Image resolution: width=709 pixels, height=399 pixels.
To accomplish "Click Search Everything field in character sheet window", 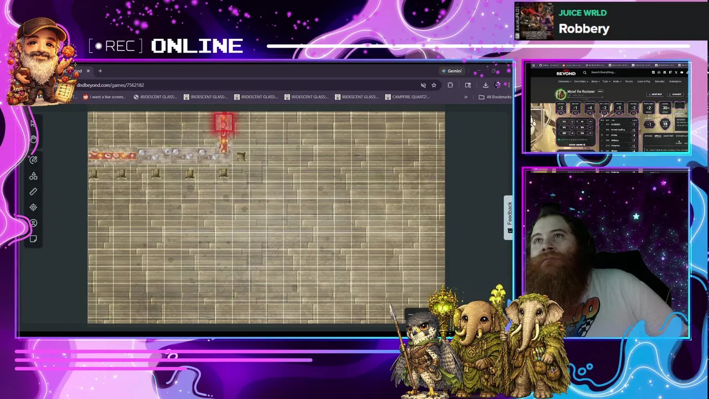I will (x=603, y=72).
